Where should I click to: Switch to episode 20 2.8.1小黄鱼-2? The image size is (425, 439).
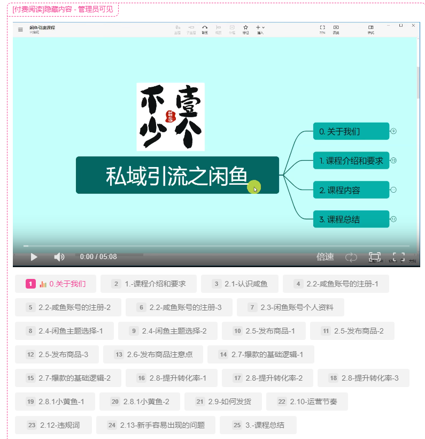[x=140, y=402]
